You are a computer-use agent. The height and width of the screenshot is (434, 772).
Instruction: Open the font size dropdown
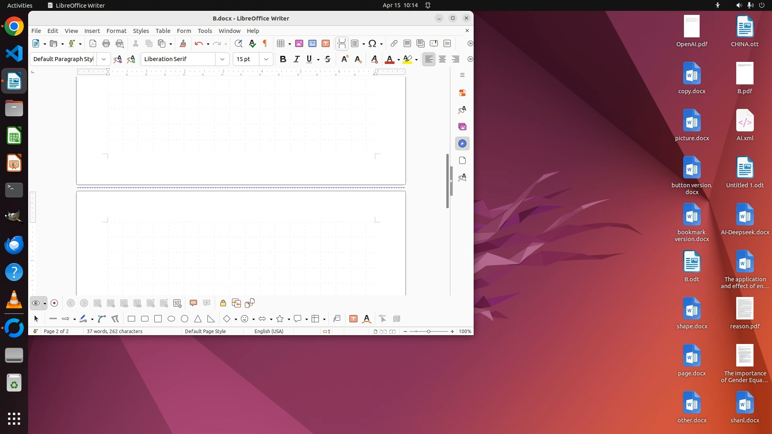[x=266, y=59]
